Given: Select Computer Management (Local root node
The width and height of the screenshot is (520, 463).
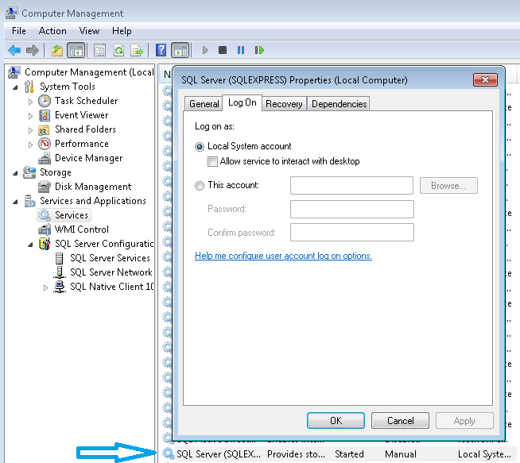Looking at the screenshot, I should pyautogui.click(x=81, y=72).
